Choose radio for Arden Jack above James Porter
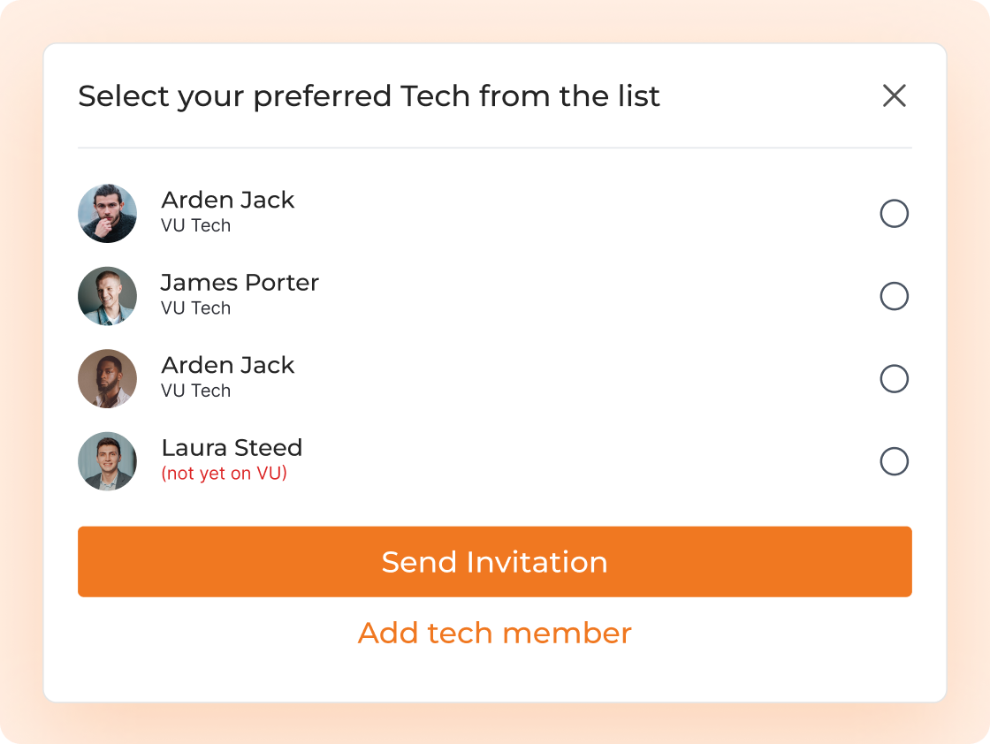 [x=894, y=214]
